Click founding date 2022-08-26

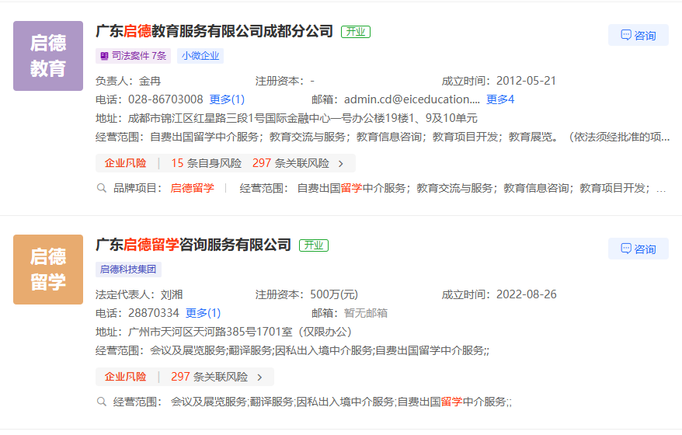coord(527,294)
